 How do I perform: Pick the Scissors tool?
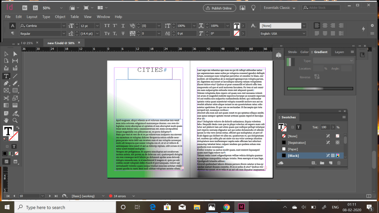point(6,98)
